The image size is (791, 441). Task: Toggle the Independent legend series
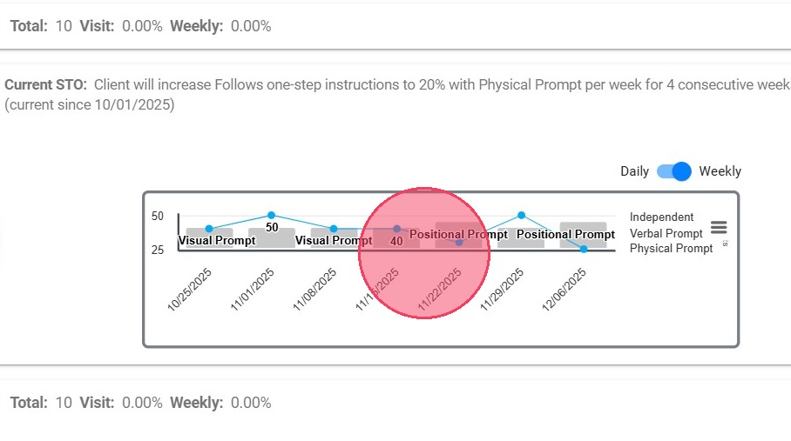pos(661,217)
